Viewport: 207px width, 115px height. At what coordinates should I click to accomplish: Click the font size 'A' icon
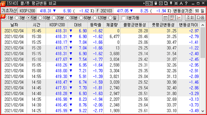pos(181,3)
